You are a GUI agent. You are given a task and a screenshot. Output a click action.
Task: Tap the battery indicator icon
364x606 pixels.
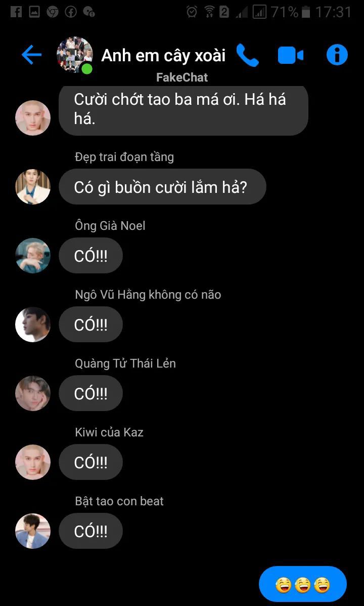[306, 12]
